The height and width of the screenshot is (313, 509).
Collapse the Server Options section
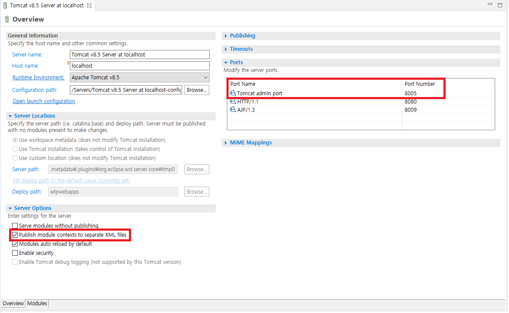point(10,208)
